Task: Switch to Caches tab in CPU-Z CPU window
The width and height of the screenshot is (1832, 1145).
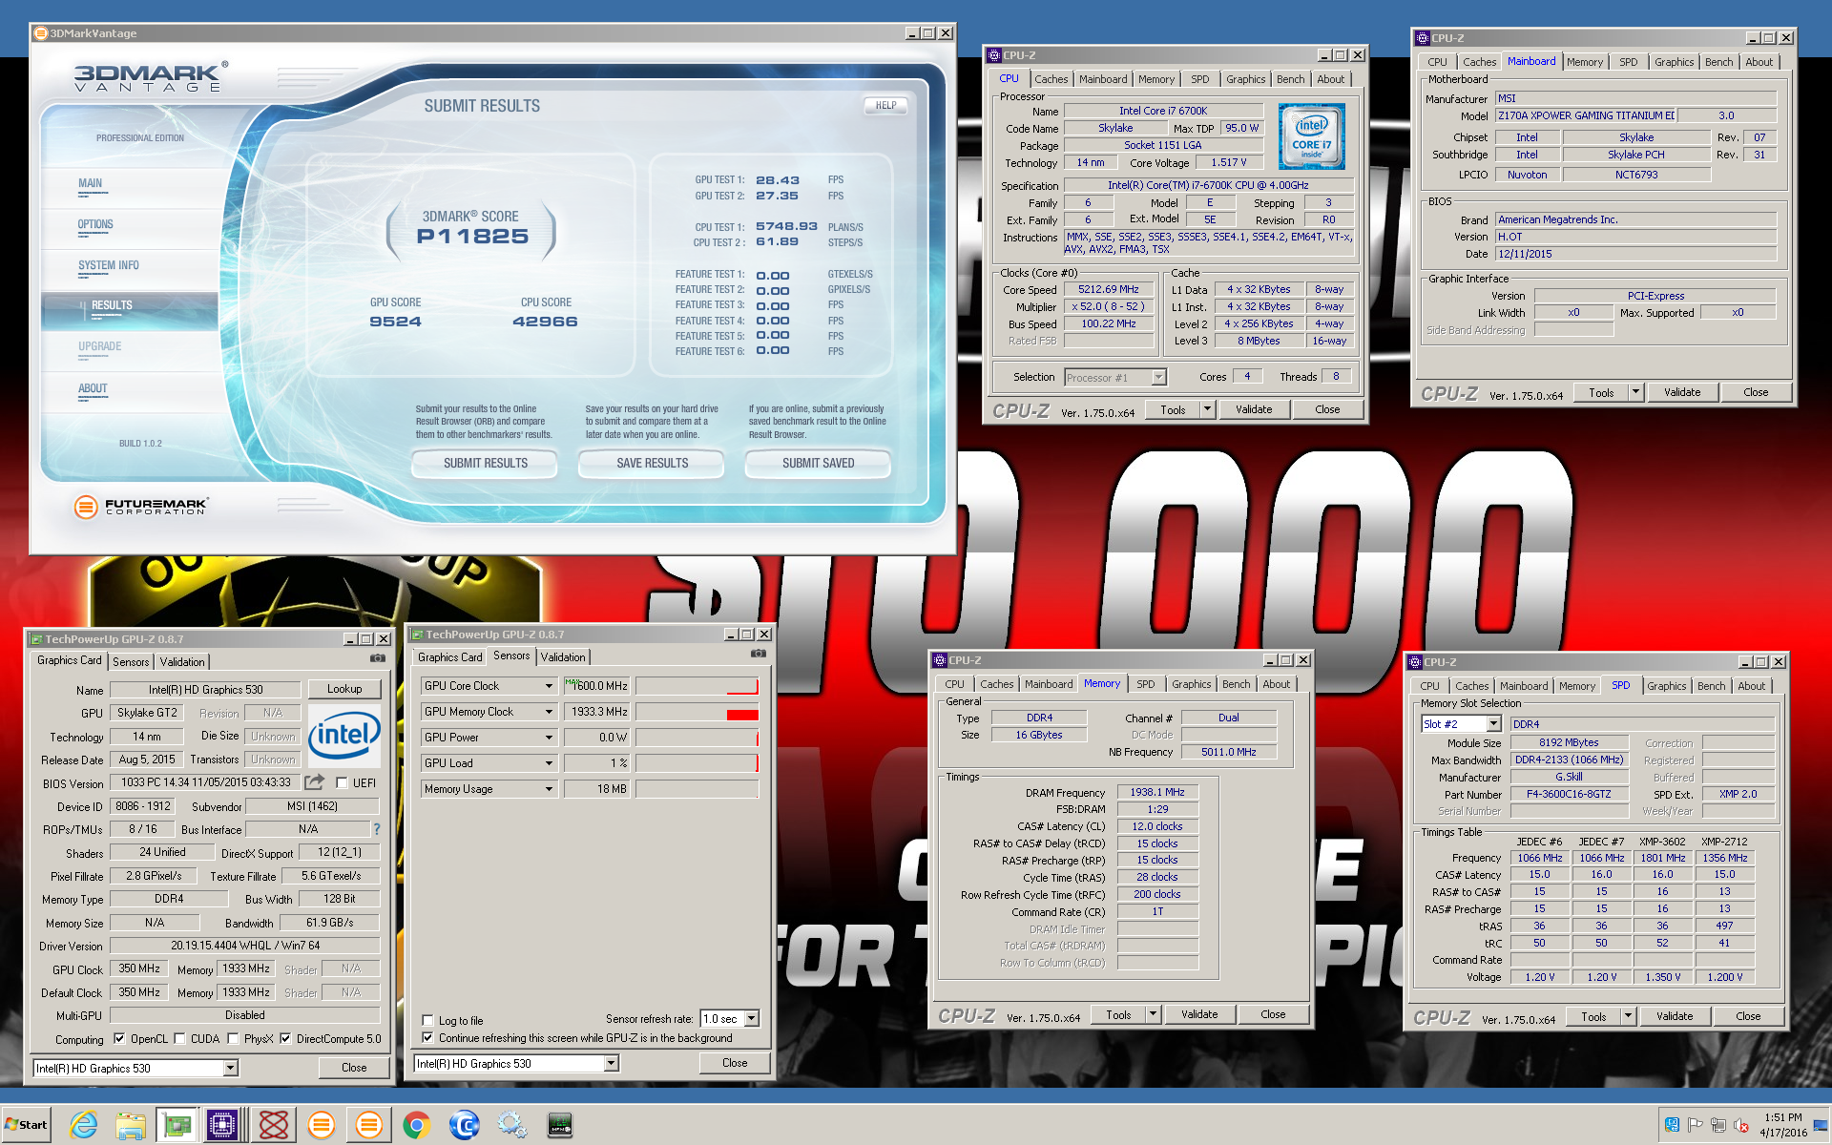Action: [x=1051, y=79]
